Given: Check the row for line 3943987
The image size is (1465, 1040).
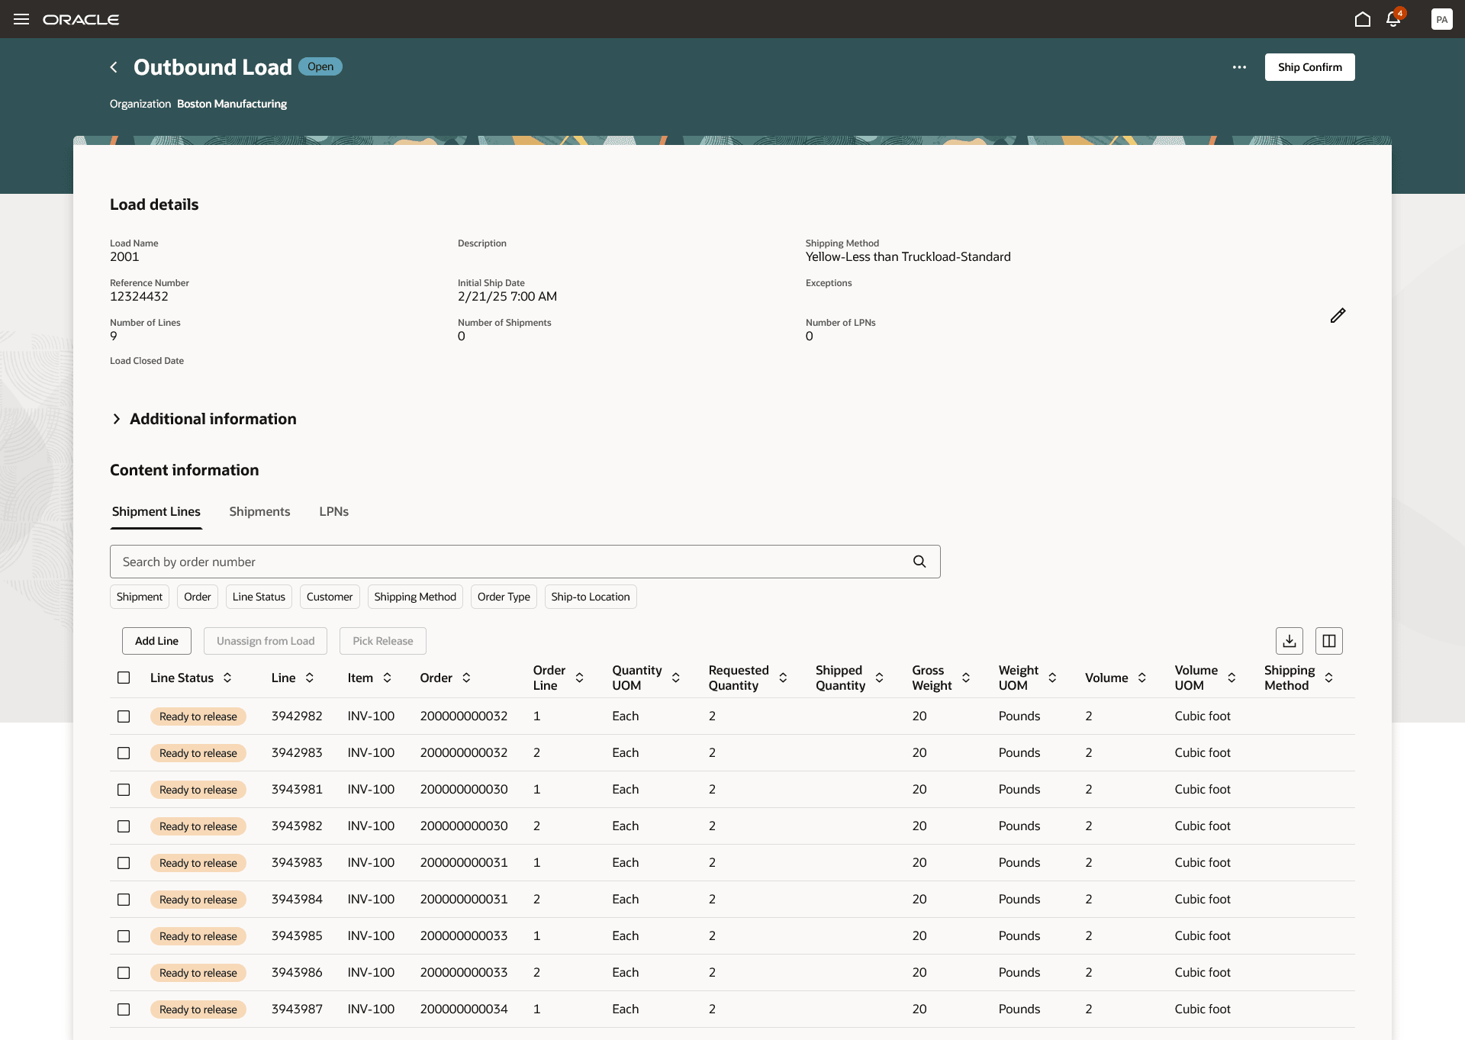Looking at the screenshot, I should coord(124,1009).
